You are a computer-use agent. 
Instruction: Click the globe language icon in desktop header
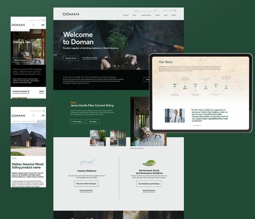tap(175, 10)
